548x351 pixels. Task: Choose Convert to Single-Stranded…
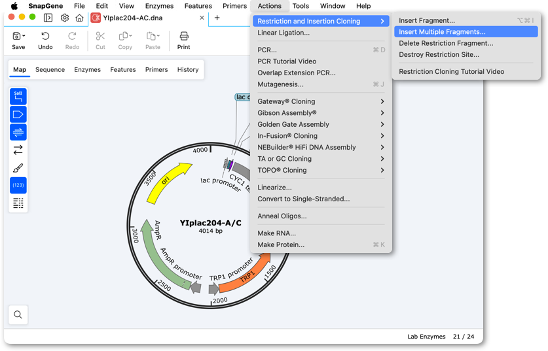[321, 199]
